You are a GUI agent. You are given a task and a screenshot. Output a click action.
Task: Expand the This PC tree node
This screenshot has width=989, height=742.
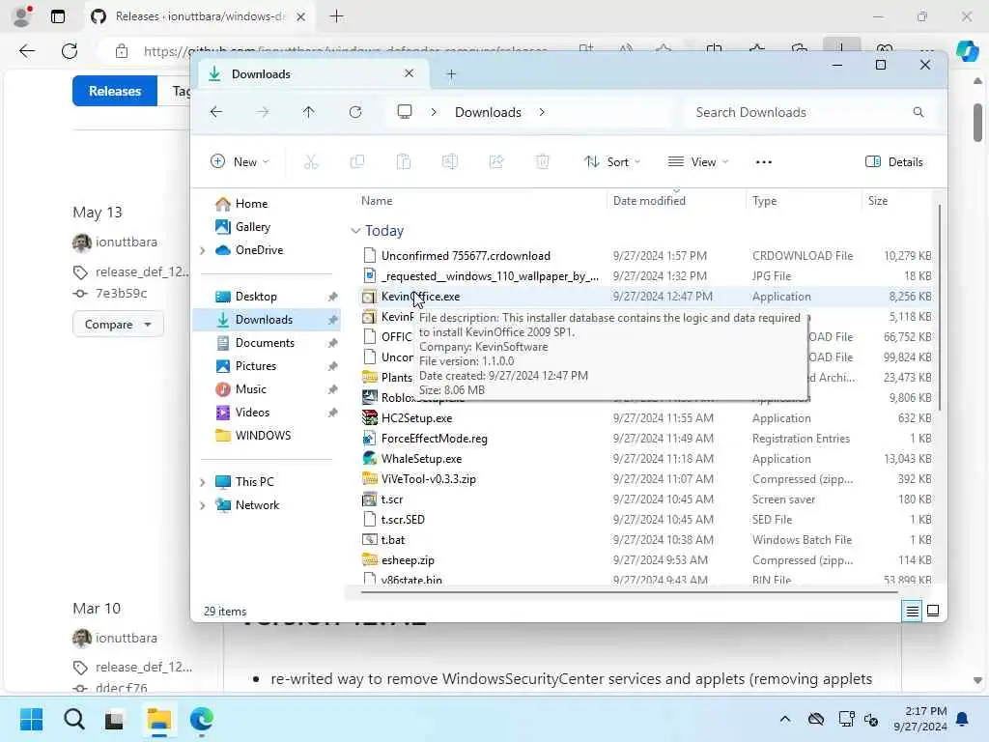203,482
